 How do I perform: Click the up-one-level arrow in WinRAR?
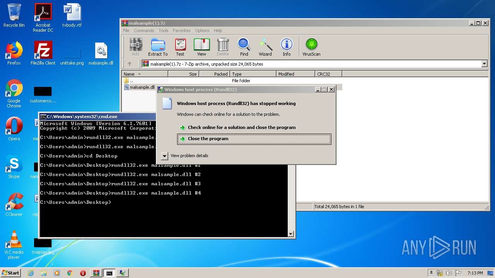(130, 64)
